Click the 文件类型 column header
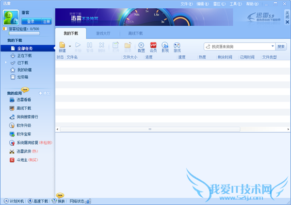This screenshot has height=205, width=291. [x=269, y=57]
